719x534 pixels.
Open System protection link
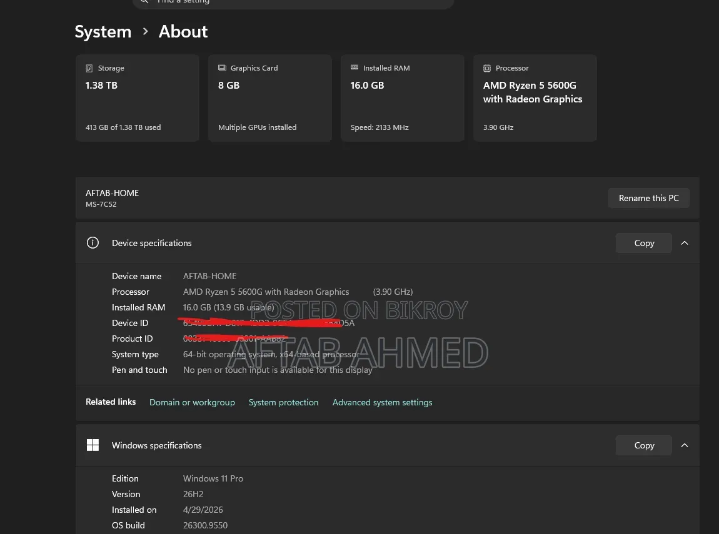[283, 402]
